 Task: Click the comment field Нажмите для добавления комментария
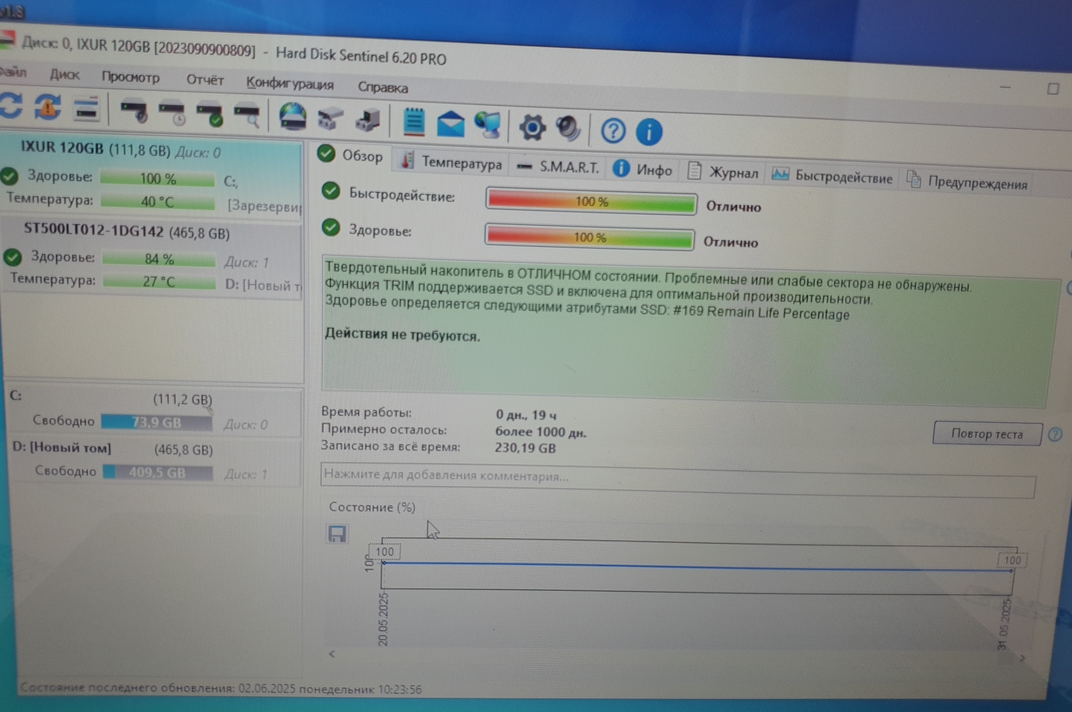[678, 480]
